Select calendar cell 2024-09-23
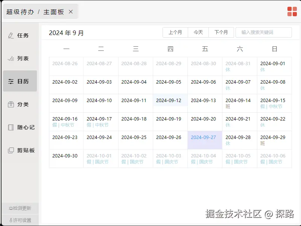Screen dimensions: 301x226 pos(66,140)
